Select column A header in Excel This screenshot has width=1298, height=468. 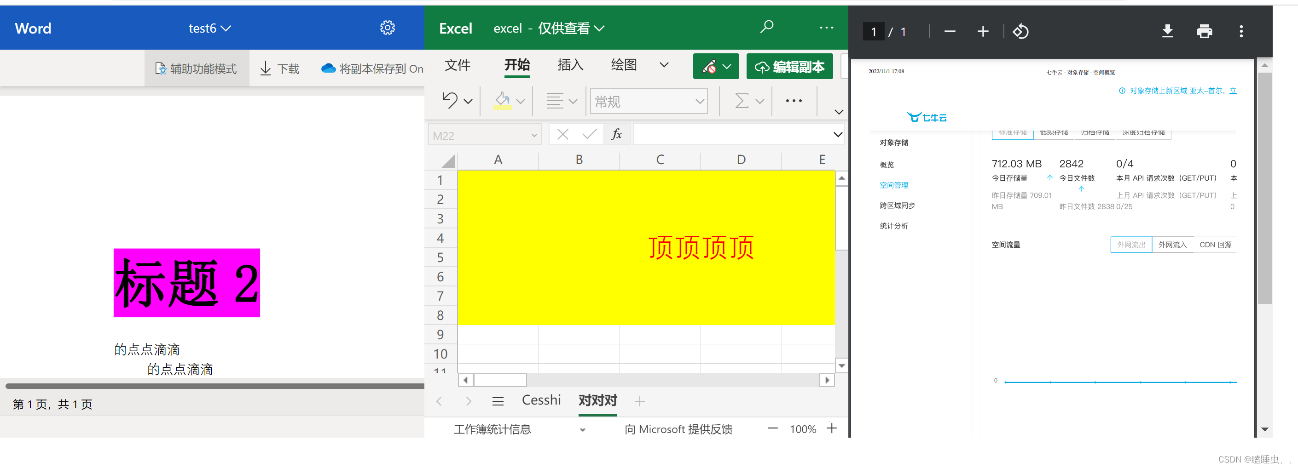498,160
